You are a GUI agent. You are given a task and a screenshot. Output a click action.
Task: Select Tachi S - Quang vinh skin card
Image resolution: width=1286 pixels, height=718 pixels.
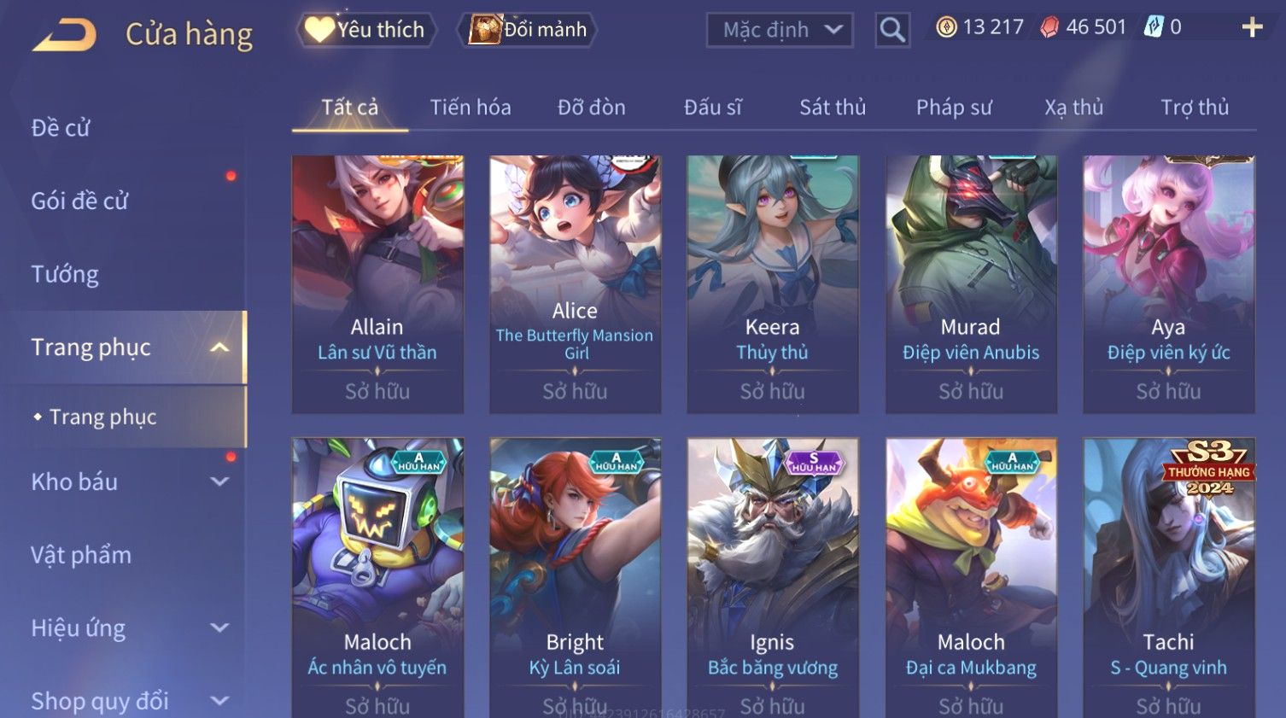point(1169,578)
